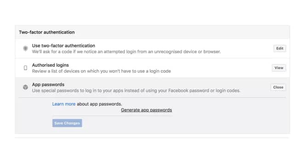The height and width of the screenshot is (168, 299).
Task: Click the divider line under App passwords description
Action: [152, 98]
